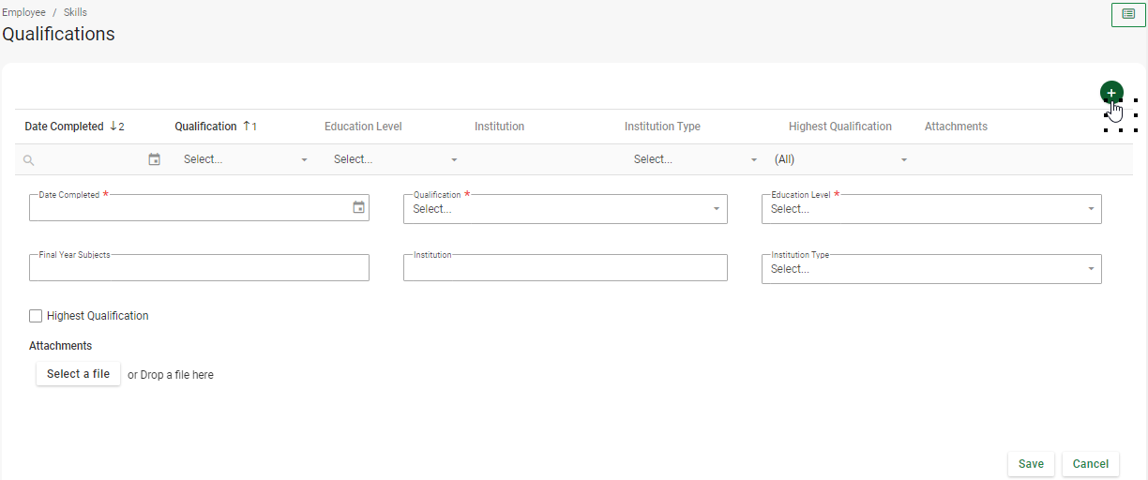Screen dimensions: 1148x480
Task: Click the Cancel button
Action: (x=1090, y=464)
